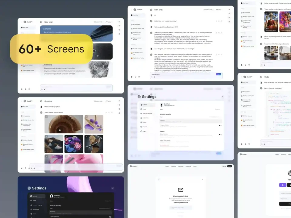
Task: Toggle 2-step verification in dark Settings
Action: 110,217
